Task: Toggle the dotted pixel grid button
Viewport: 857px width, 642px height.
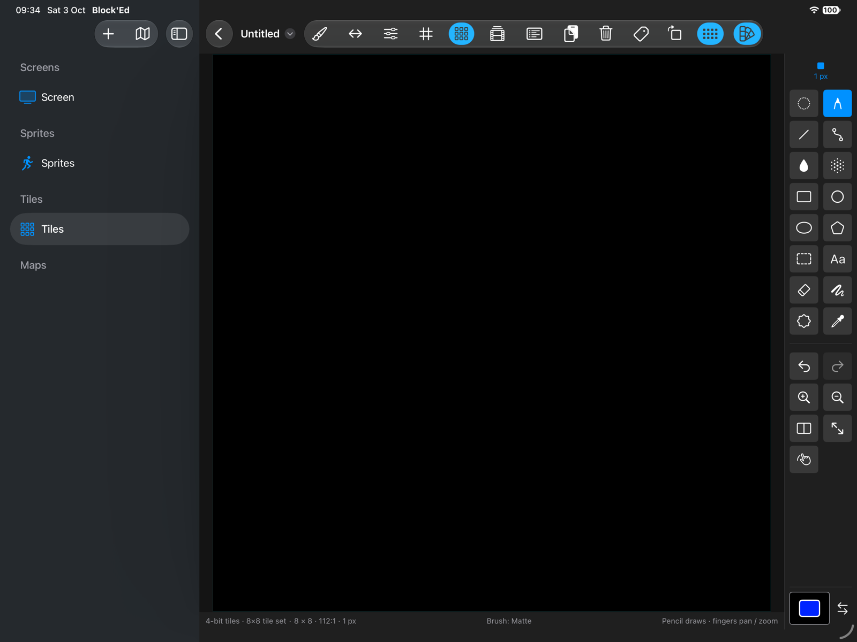Action: [x=710, y=34]
